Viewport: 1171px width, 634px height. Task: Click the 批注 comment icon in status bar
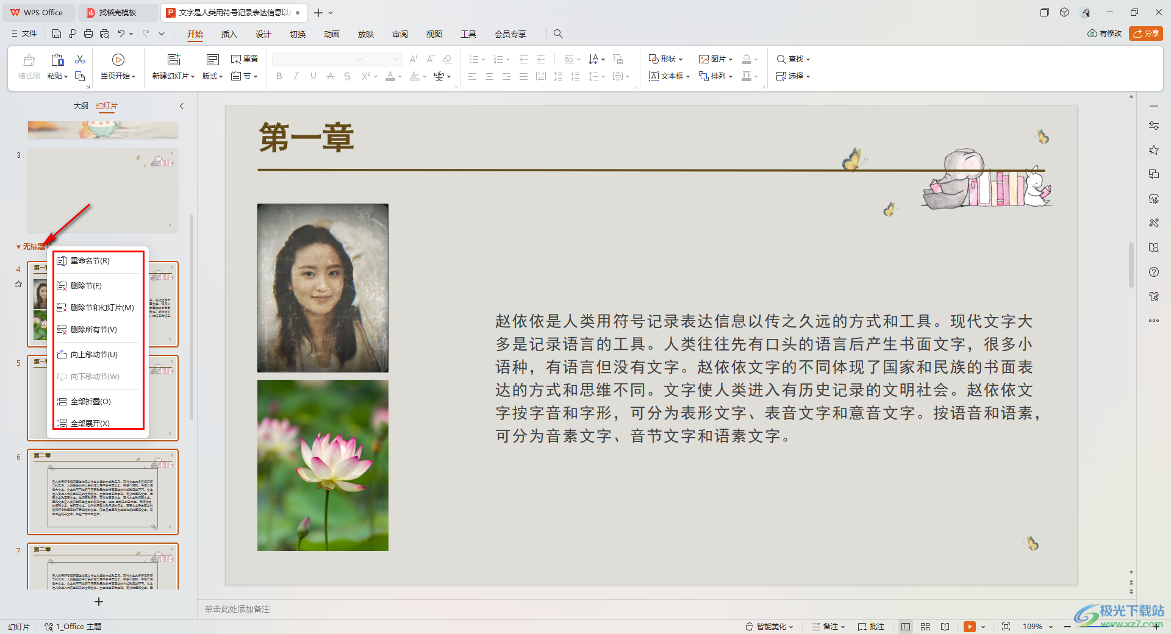pos(871,627)
